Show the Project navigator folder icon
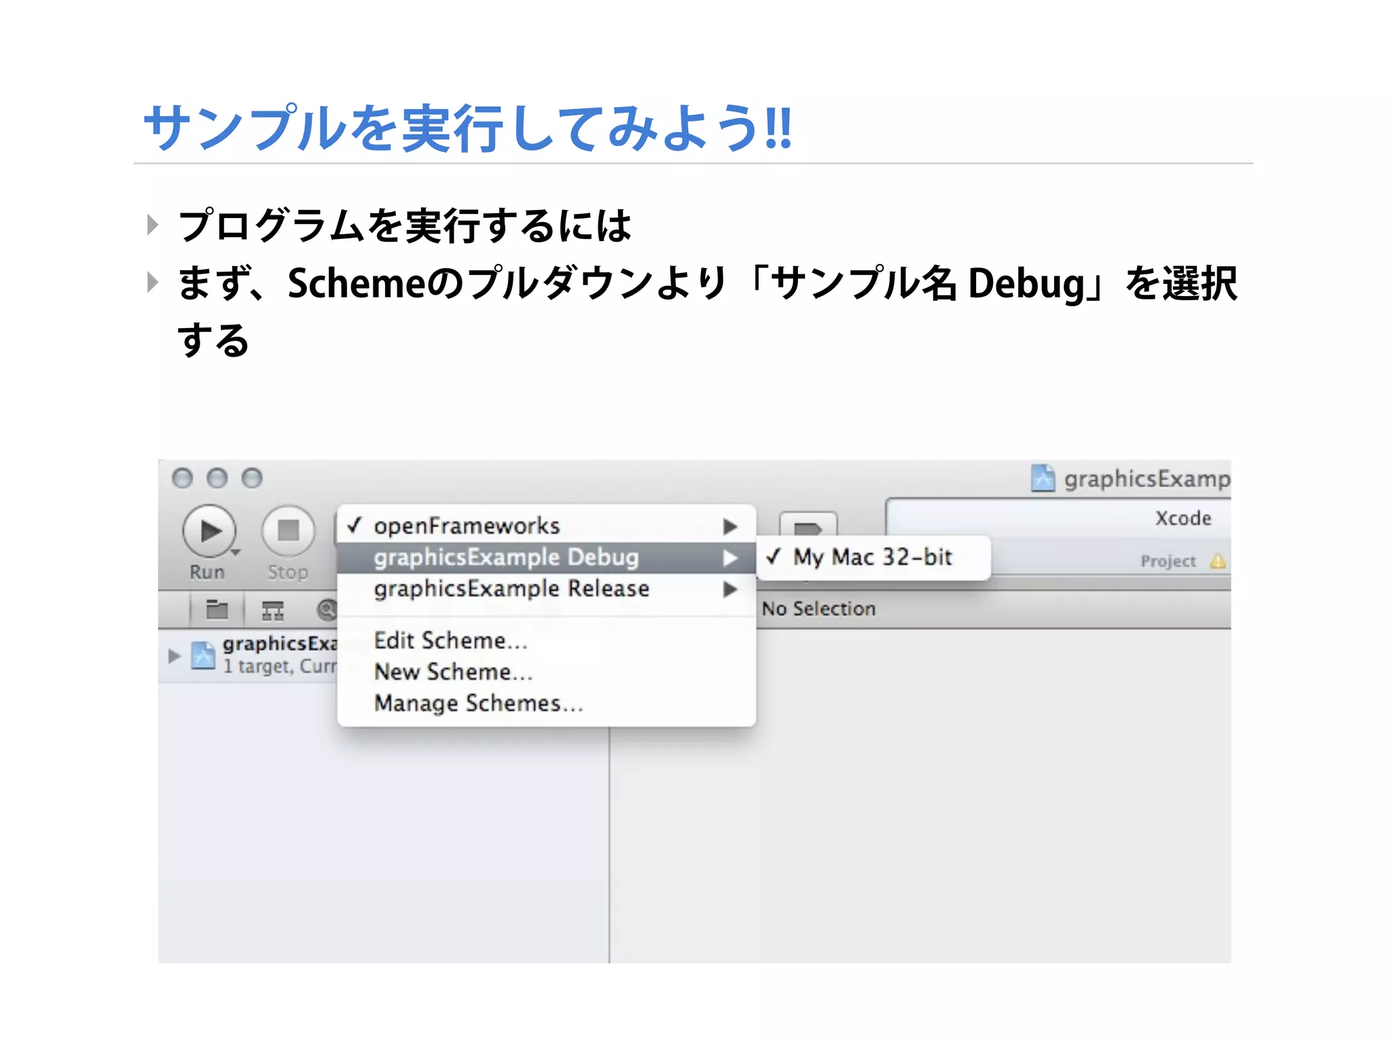The width and height of the screenshot is (1391, 1043). pyautogui.click(x=217, y=609)
